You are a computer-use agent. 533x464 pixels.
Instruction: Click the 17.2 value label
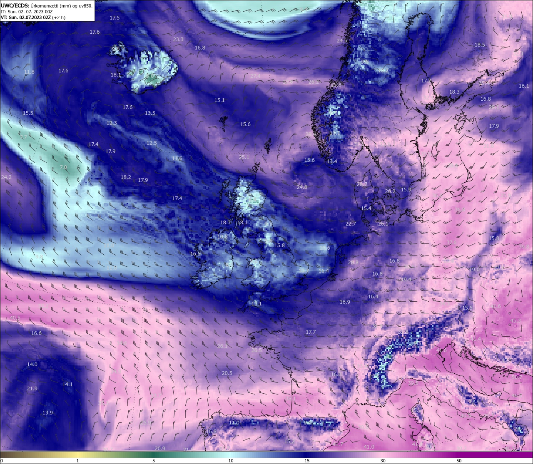click(426, 81)
